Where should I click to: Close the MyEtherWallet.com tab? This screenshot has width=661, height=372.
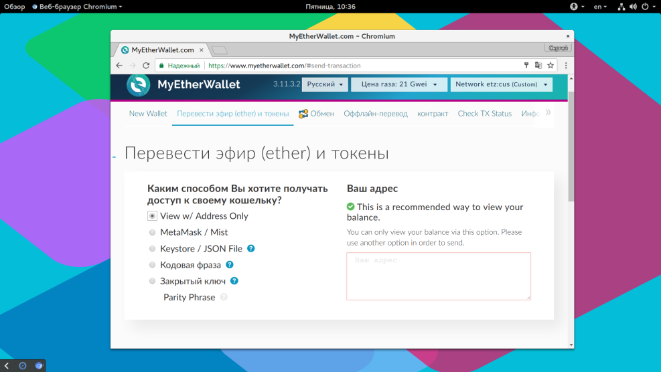(x=202, y=50)
